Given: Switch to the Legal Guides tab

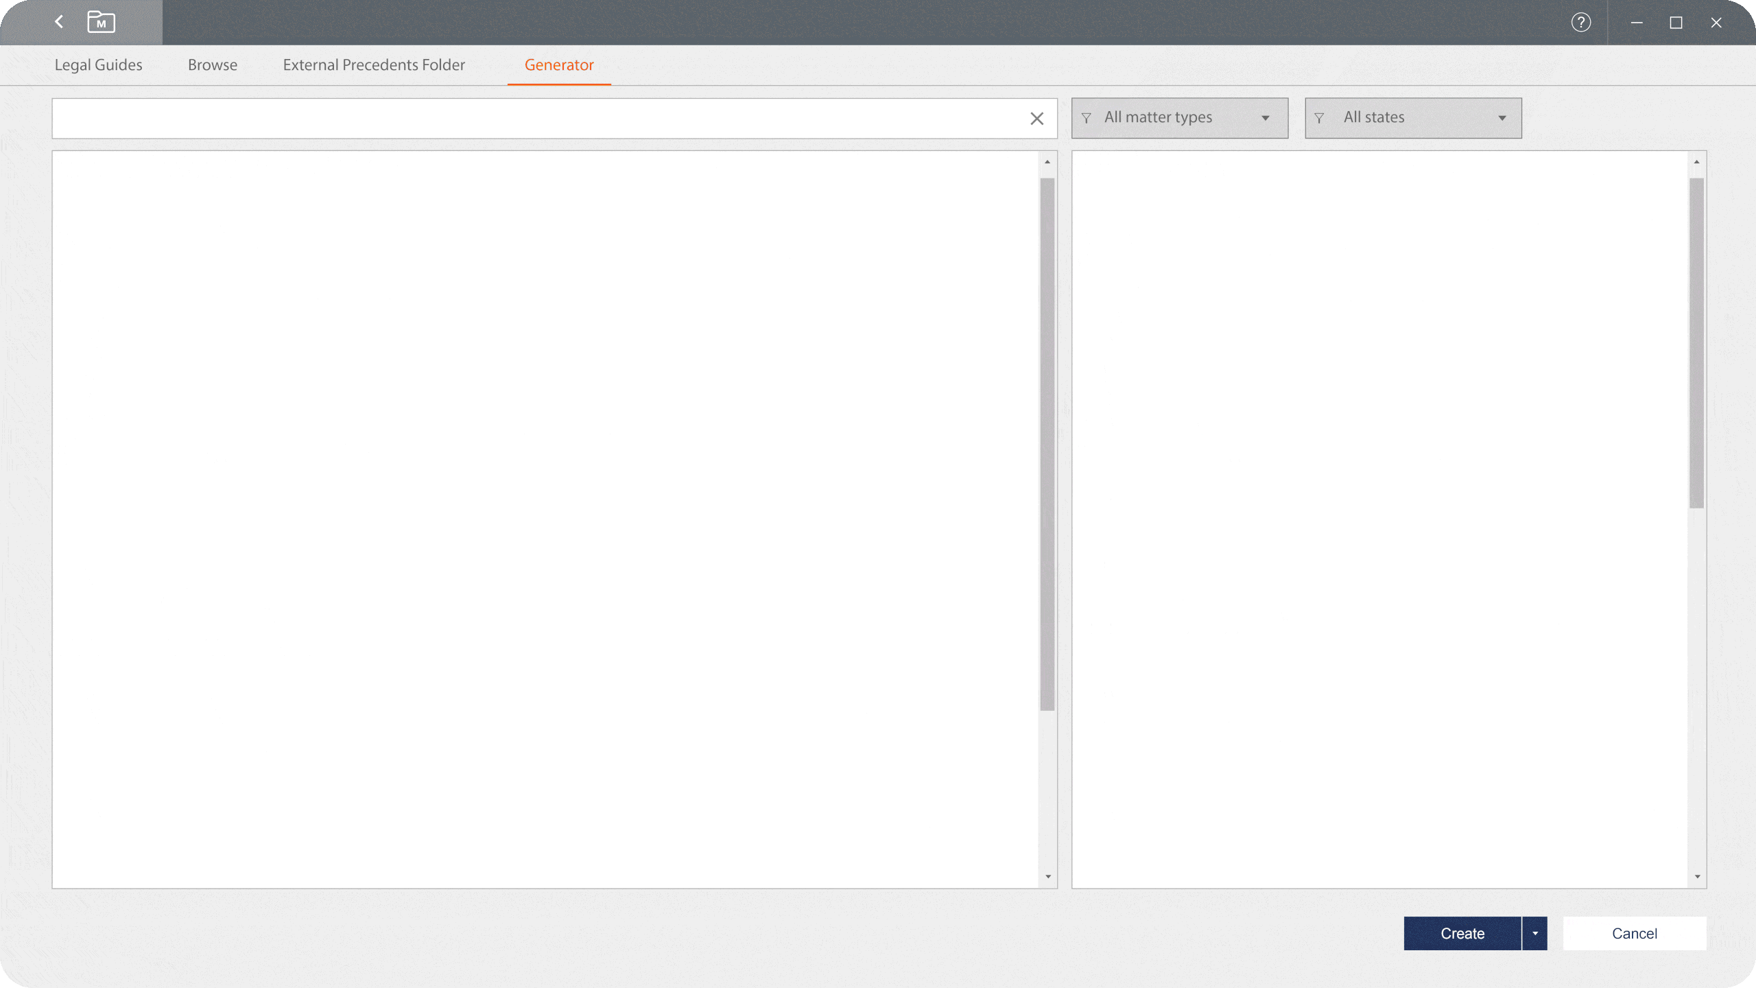Looking at the screenshot, I should 98,64.
